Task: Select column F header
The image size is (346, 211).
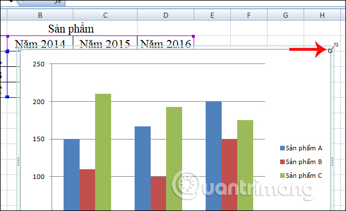Action: click(249, 15)
